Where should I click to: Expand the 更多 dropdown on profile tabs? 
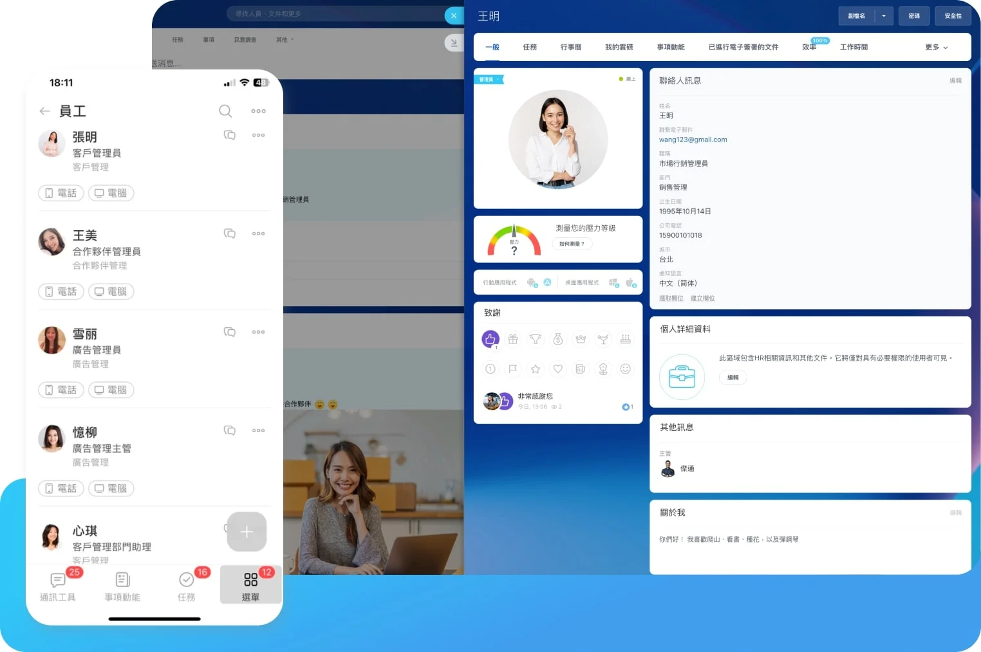tap(935, 47)
